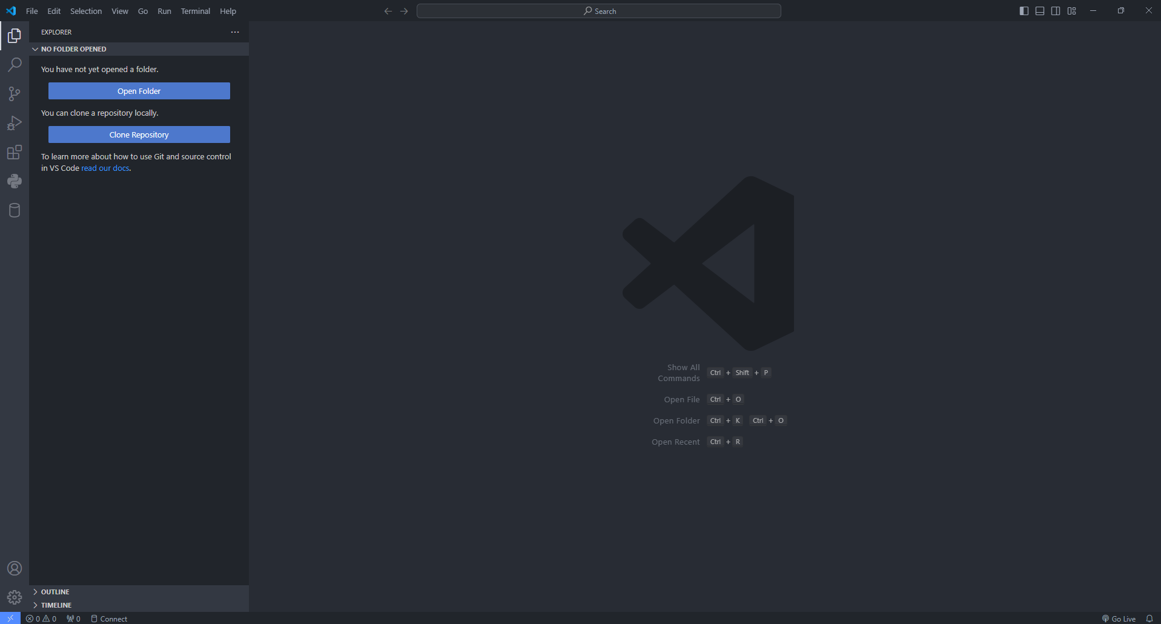Open Explorer views and more actions ellipsis

pos(235,32)
